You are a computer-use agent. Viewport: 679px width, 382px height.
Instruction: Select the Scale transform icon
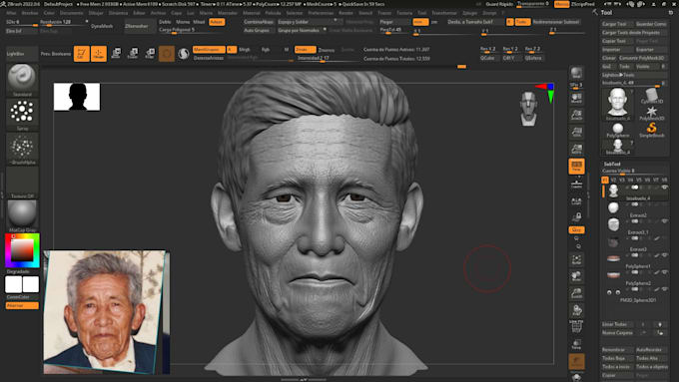(x=133, y=54)
